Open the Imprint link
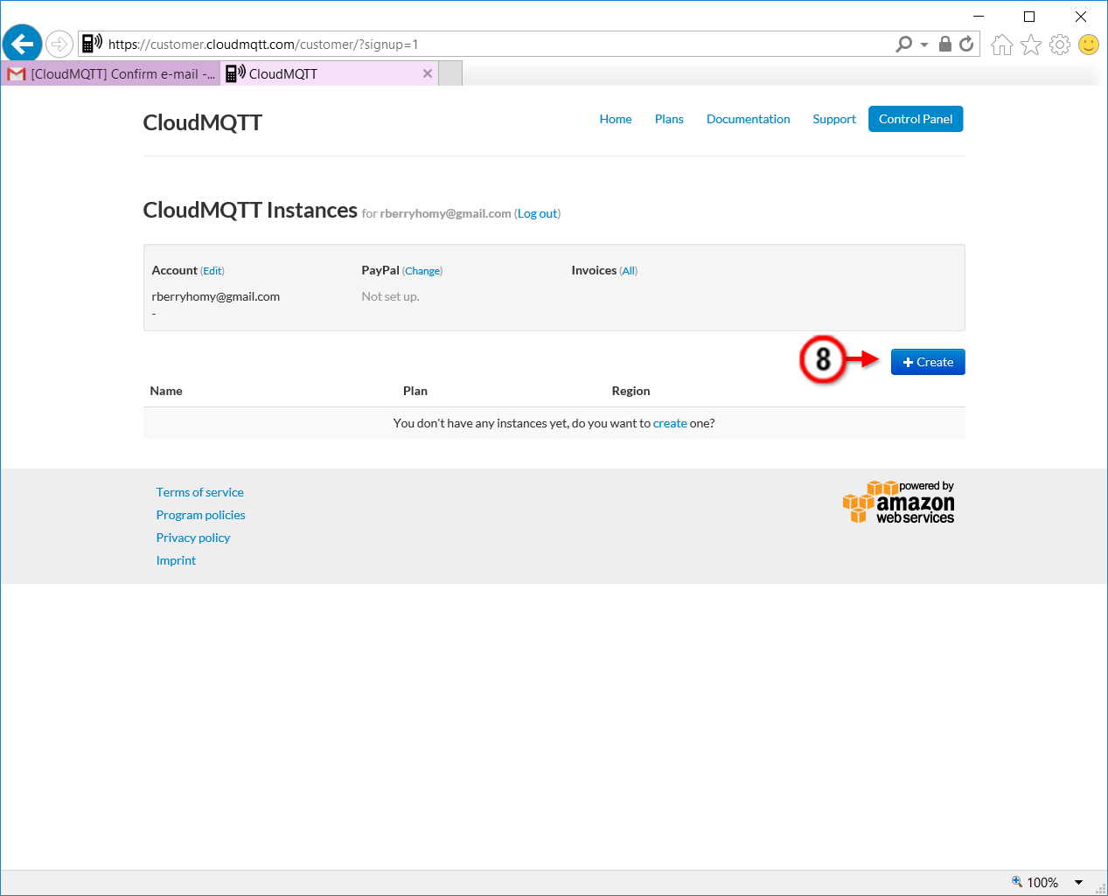This screenshot has height=896, width=1108. [x=176, y=560]
